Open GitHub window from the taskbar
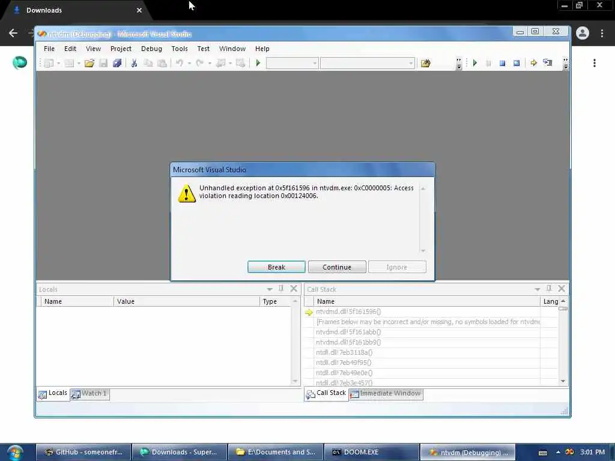The width and height of the screenshot is (615, 461). [83, 452]
